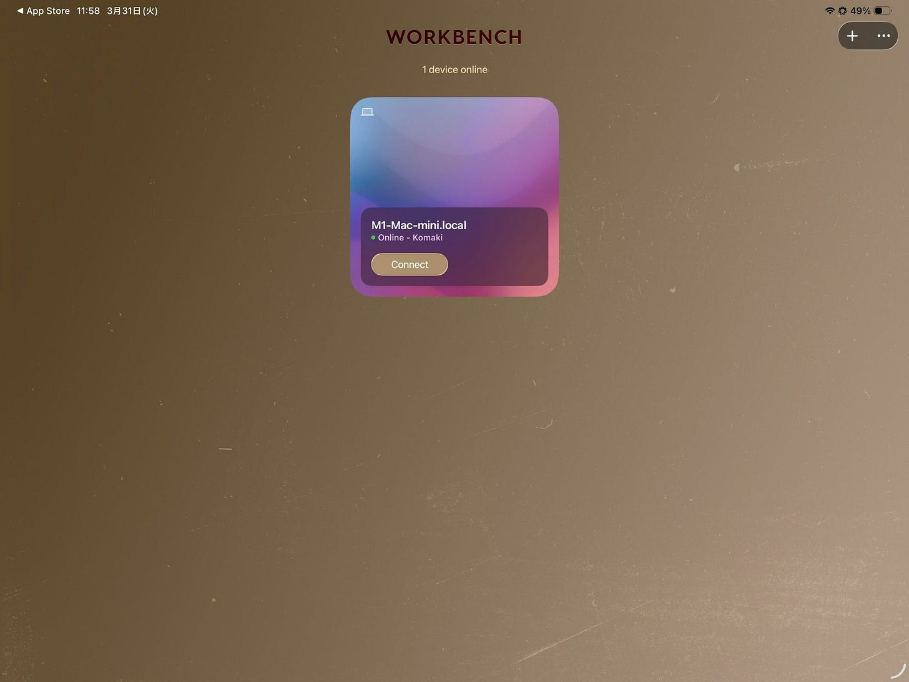Image resolution: width=909 pixels, height=682 pixels.
Task: Tap the 1 device online label
Action: (x=454, y=69)
